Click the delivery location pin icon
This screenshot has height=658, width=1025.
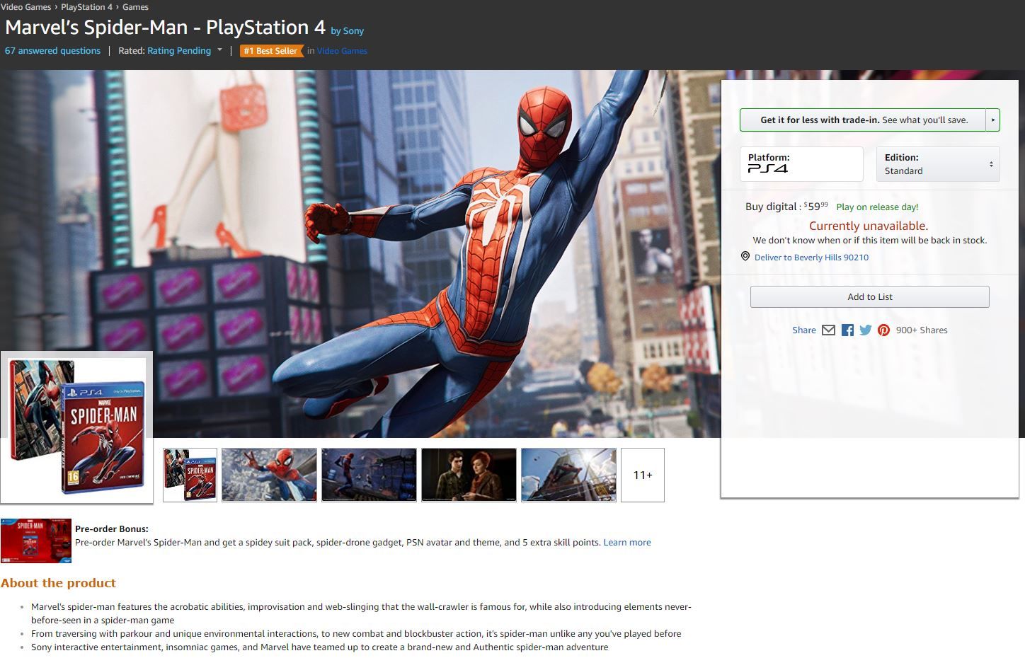point(745,257)
